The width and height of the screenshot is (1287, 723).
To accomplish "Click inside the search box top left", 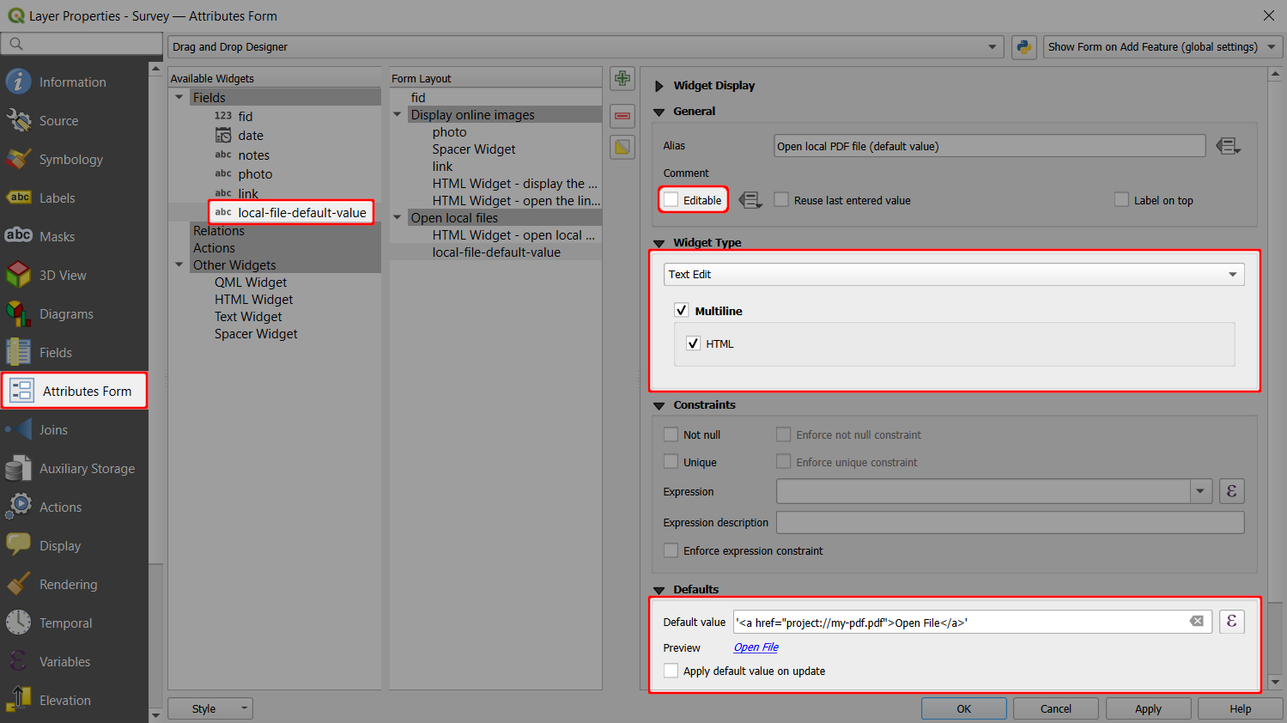I will (82, 42).
